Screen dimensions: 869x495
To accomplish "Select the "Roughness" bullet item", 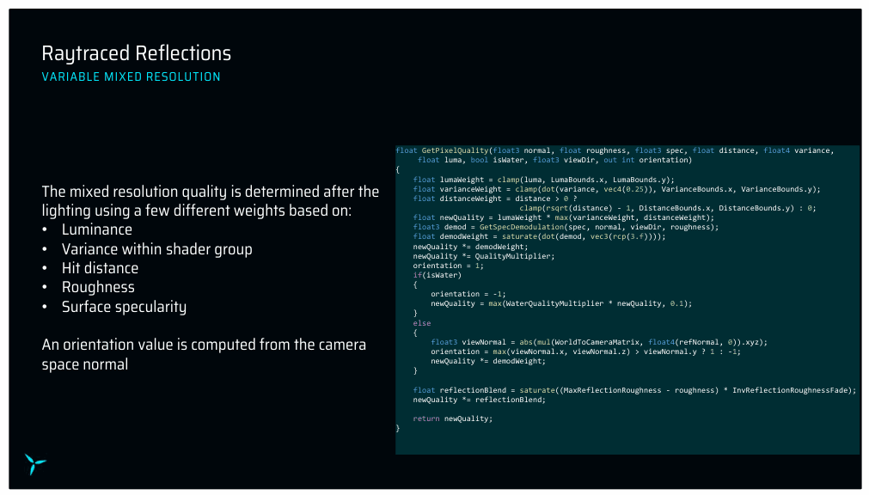I will (98, 287).
